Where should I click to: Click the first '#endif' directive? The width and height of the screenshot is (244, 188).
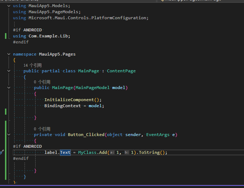(x=21, y=42)
